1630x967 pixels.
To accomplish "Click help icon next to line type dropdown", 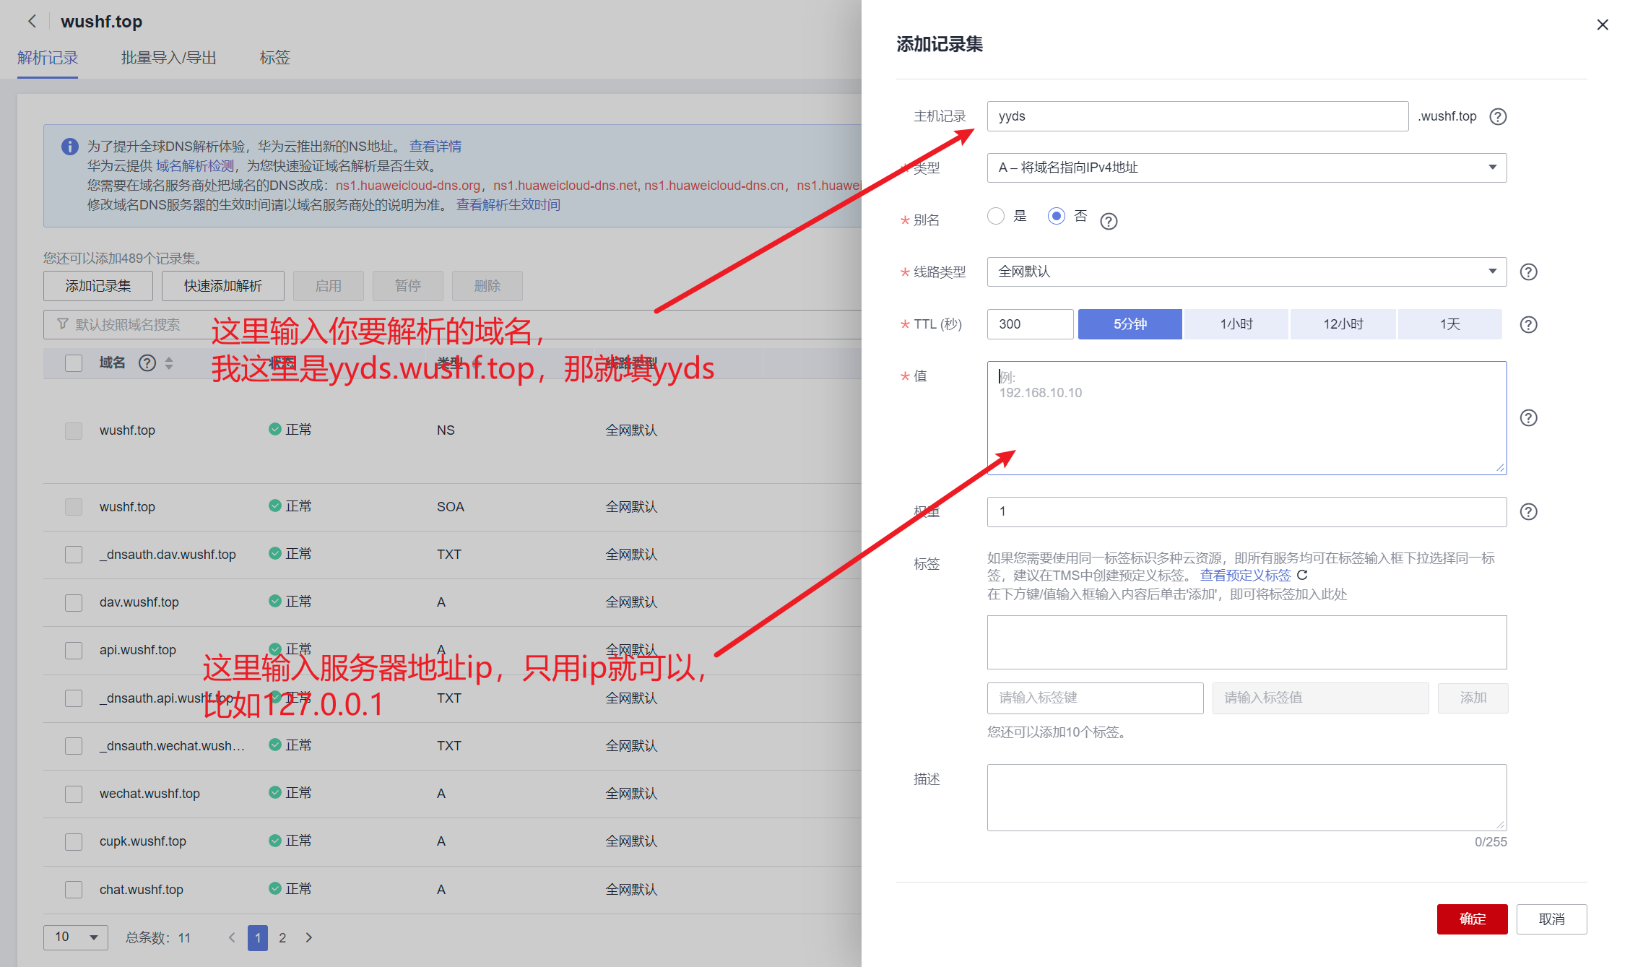I will click(x=1528, y=272).
